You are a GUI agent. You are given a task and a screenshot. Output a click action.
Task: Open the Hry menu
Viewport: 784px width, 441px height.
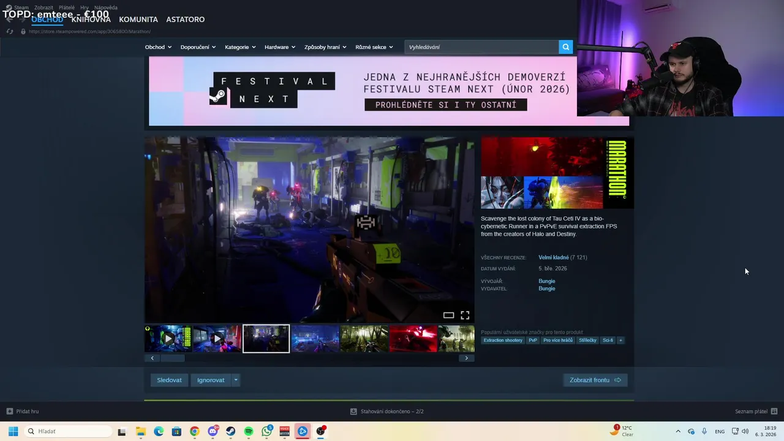pyautogui.click(x=85, y=8)
